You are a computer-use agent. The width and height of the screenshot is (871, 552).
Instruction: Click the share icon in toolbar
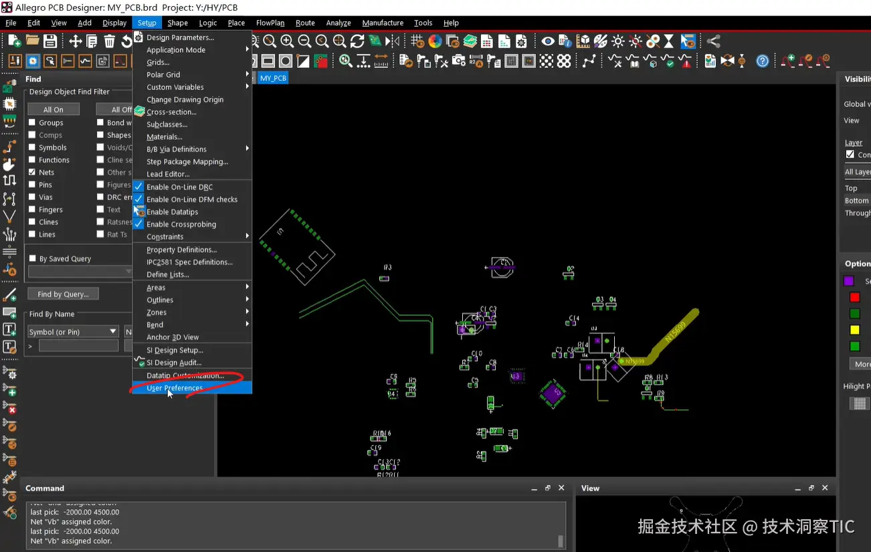[x=713, y=41]
